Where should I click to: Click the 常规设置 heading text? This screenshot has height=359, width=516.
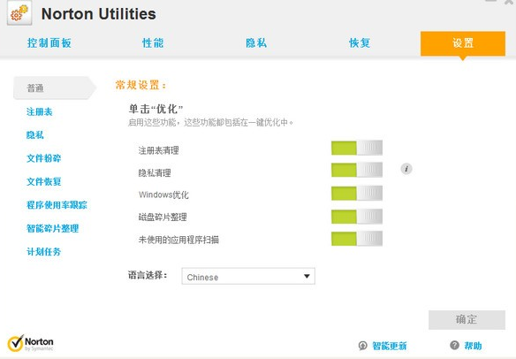(140, 85)
